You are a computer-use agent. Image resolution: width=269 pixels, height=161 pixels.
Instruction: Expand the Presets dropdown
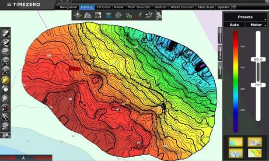(x=245, y=17)
